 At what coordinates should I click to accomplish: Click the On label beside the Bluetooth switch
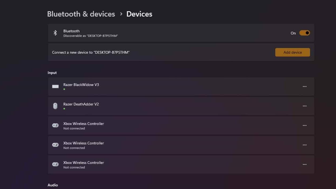click(293, 33)
